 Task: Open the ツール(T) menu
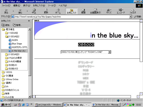pyautogui.click(x=52, y=5)
